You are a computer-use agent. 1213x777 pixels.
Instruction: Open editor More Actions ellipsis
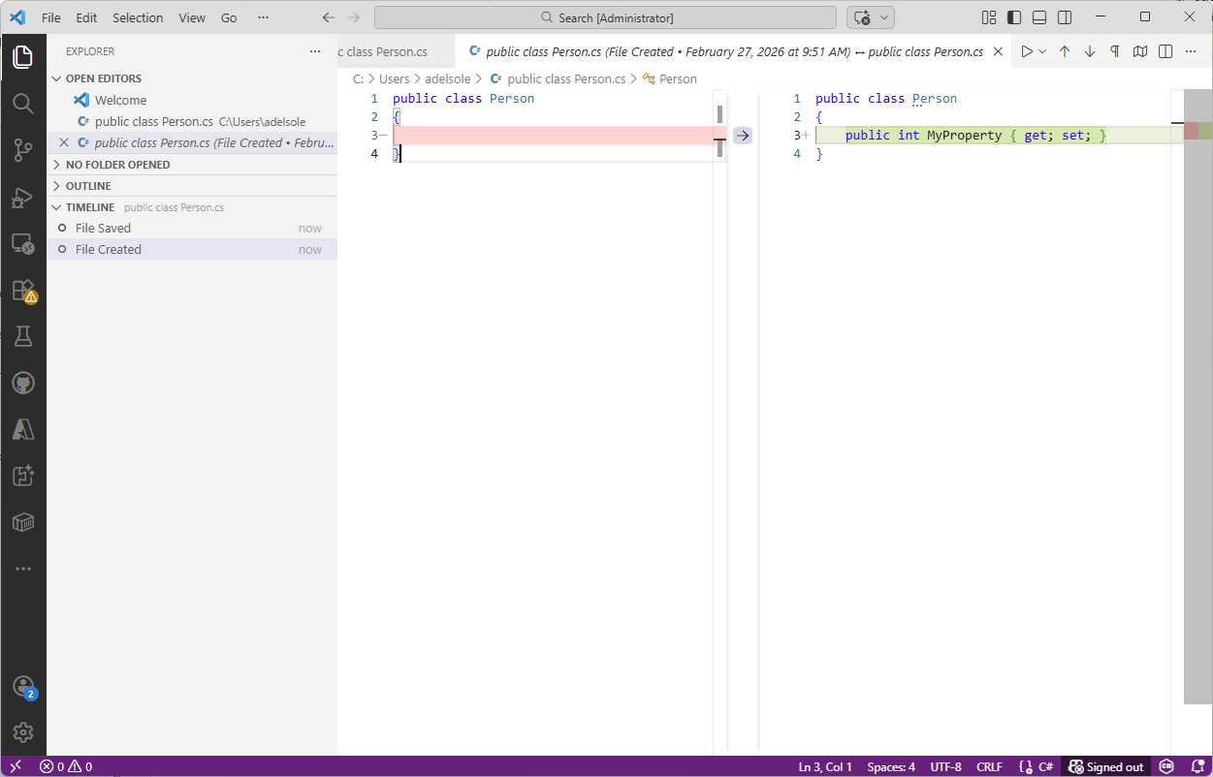1192,51
